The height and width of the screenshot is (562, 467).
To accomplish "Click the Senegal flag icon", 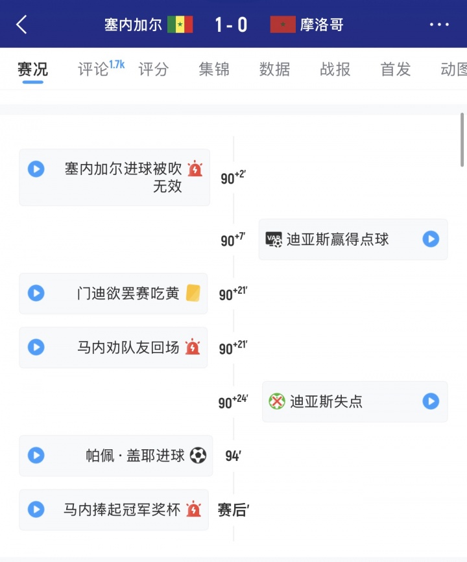I will [180, 25].
